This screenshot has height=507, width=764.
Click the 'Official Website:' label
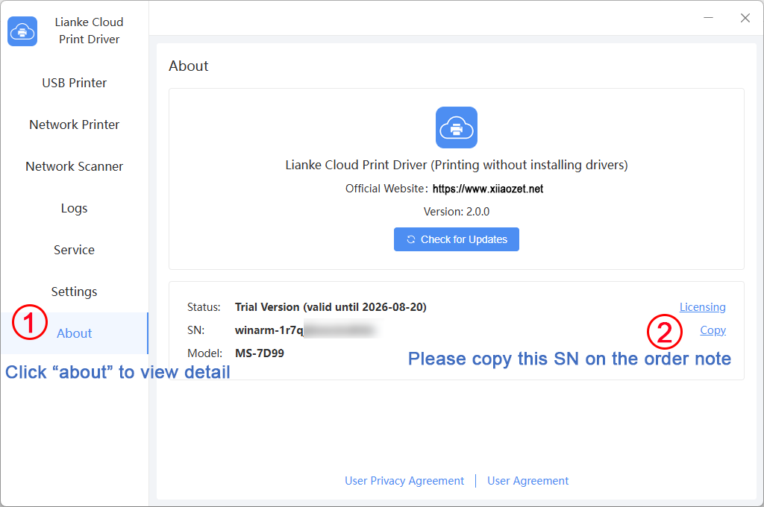click(x=386, y=189)
